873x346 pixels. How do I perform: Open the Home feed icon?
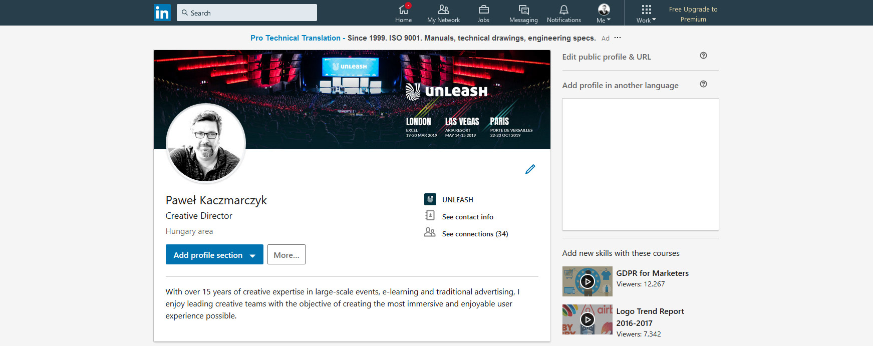point(403,14)
